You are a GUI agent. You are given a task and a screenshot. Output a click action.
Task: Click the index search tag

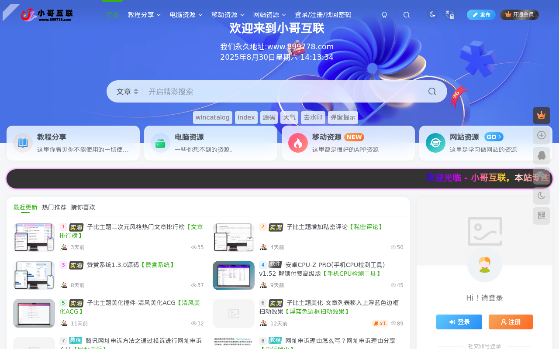click(246, 117)
